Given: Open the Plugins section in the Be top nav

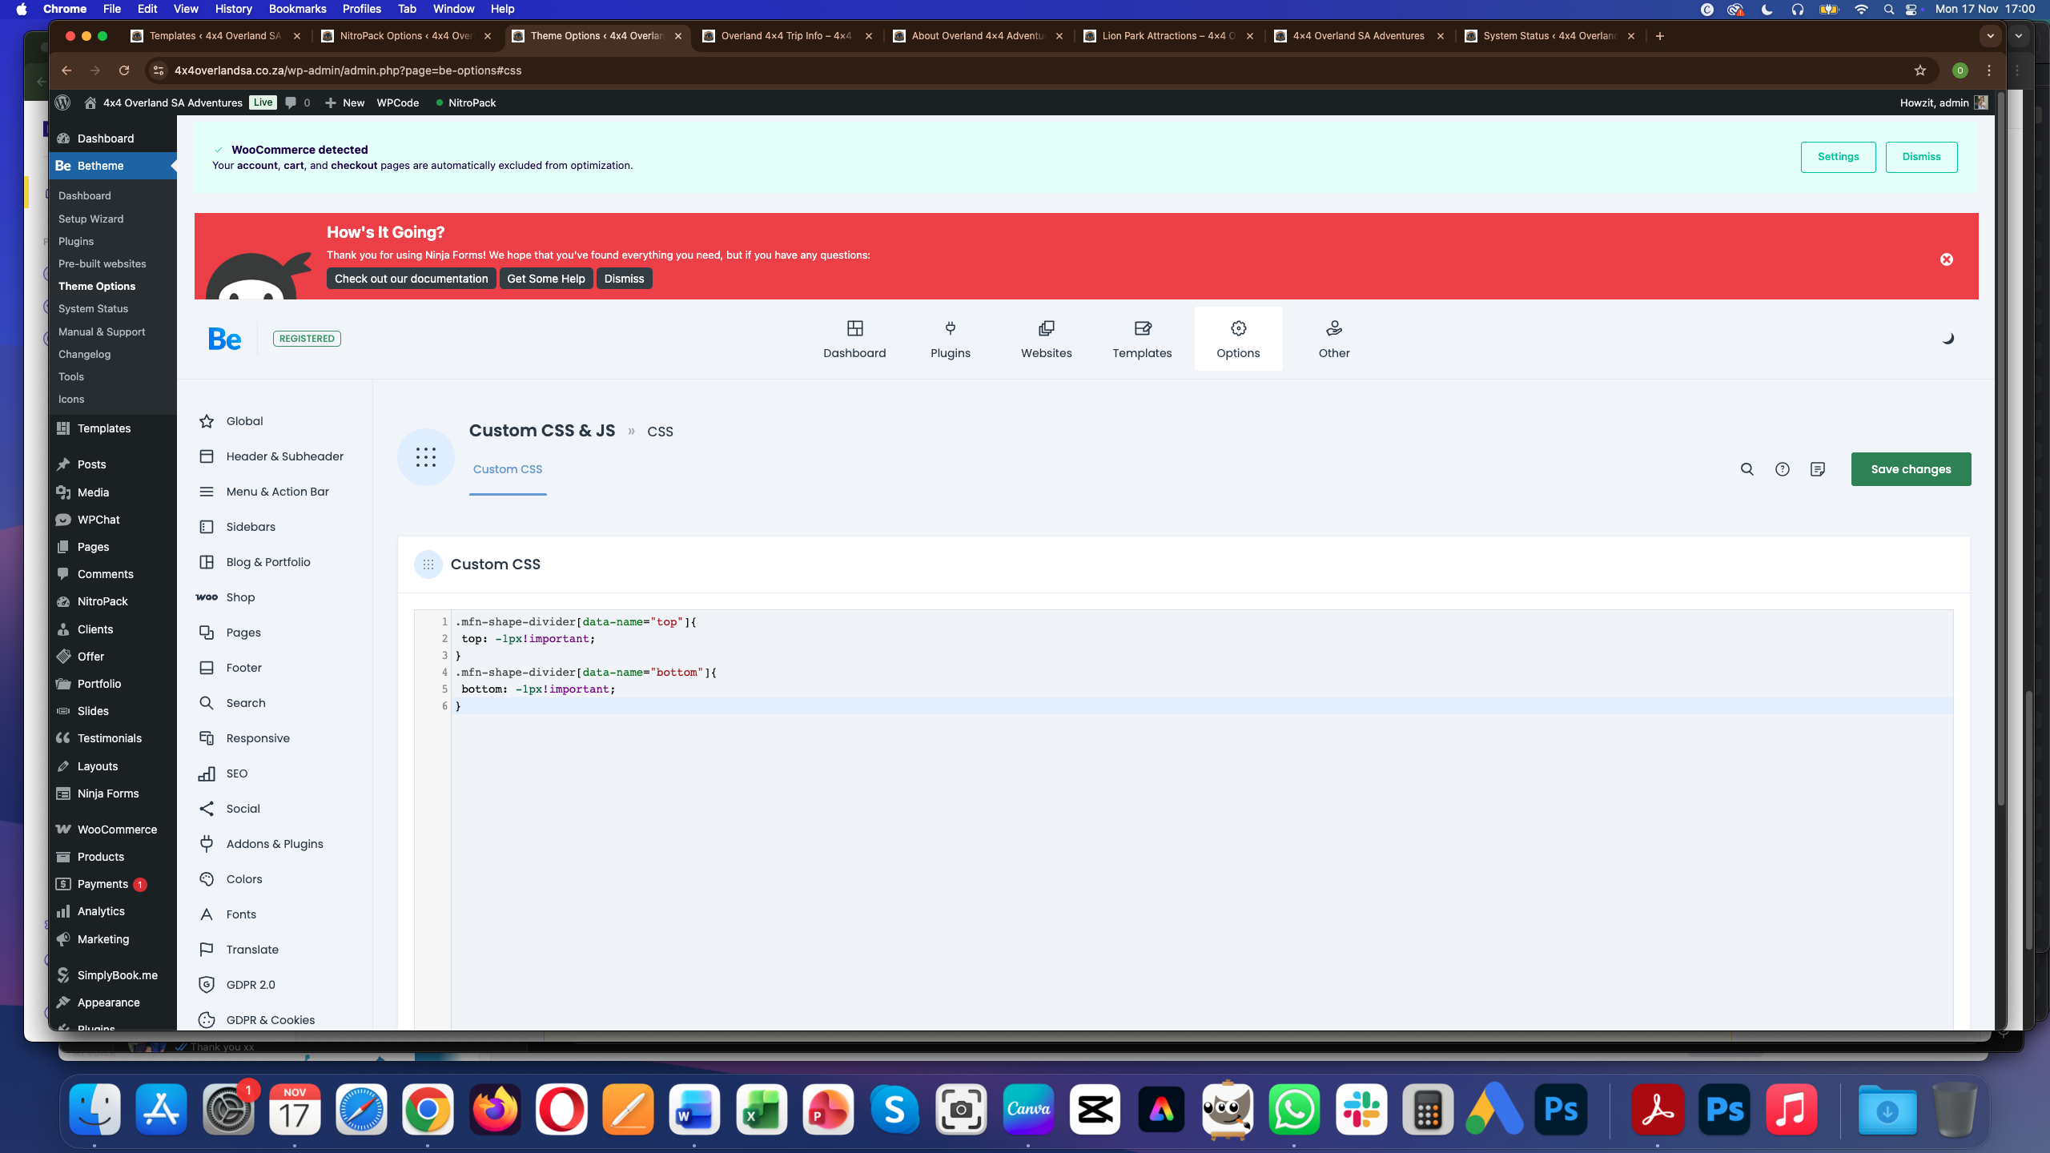Looking at the screenshot, I should point(950,339).
